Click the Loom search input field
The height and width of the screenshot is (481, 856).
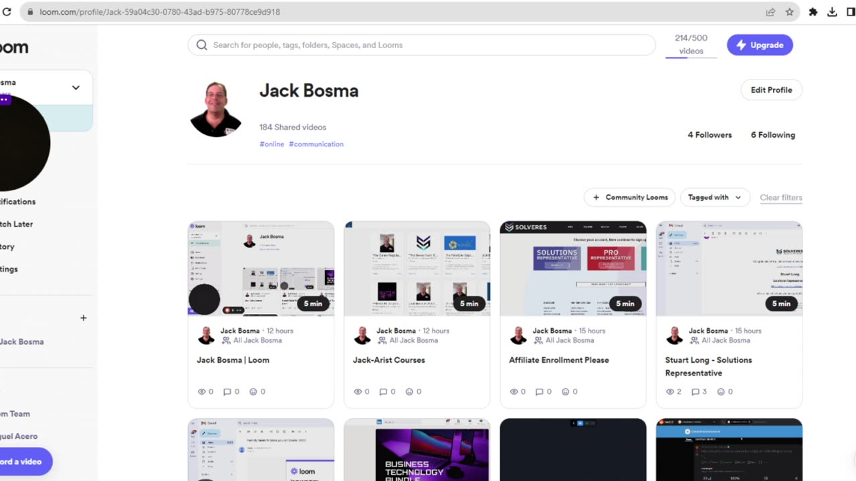421,45
